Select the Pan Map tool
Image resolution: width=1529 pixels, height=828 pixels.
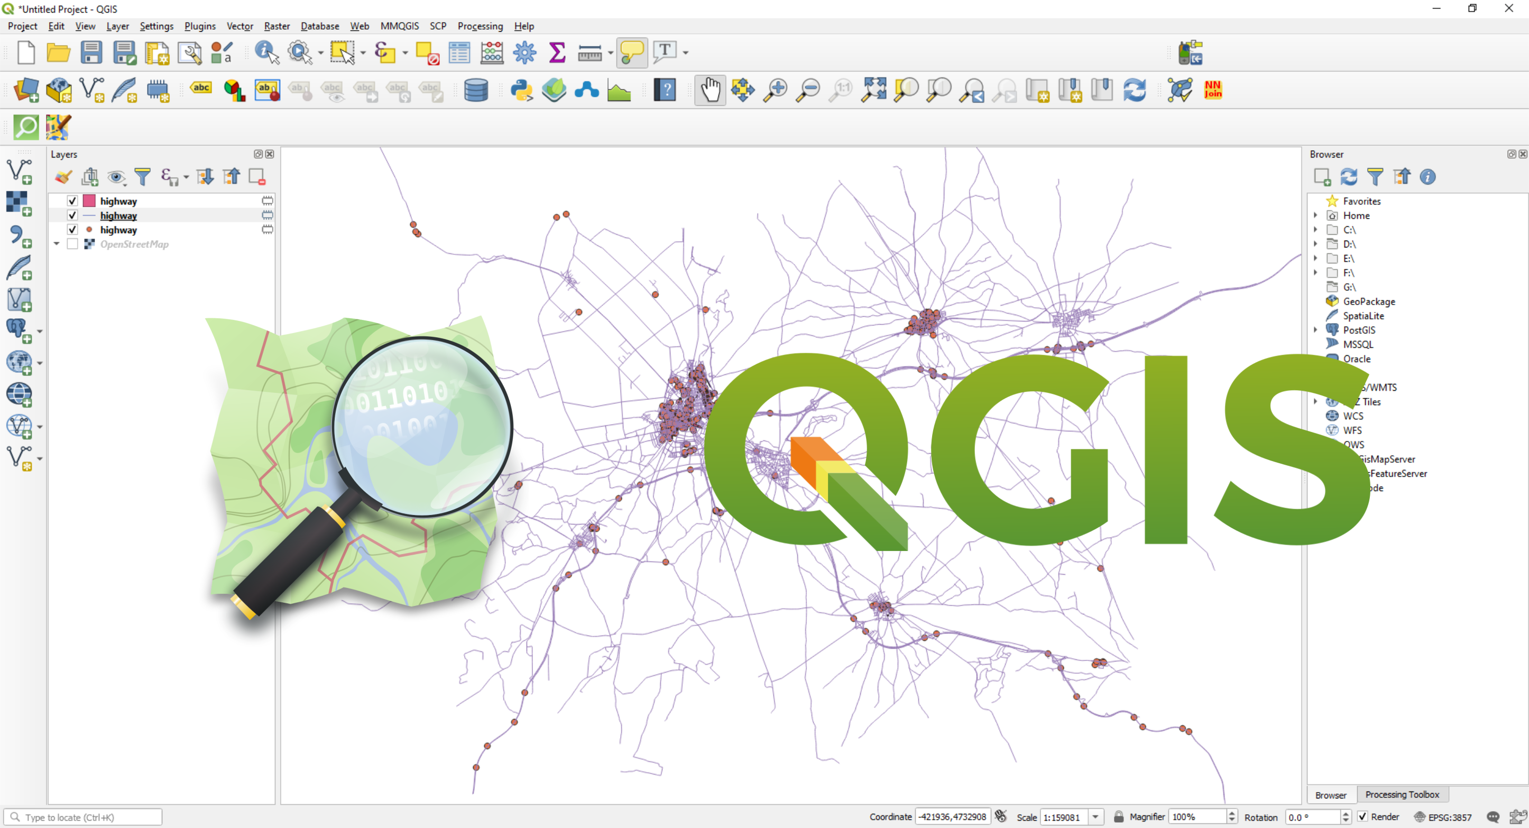click(x=711, y=90)
